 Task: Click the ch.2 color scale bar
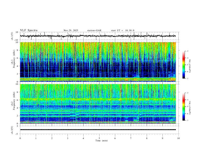[x=184, y=107]
